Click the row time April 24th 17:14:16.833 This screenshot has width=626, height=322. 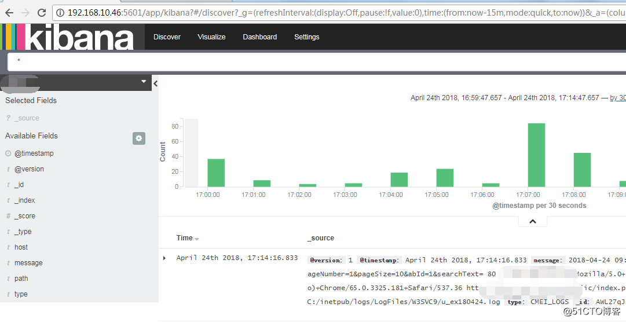[237, 258]
